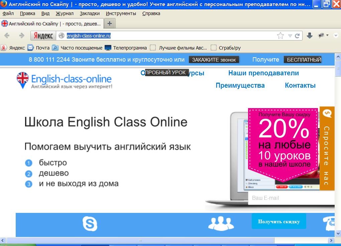
Task: Open the Журнал menu
Action: tap(65, 13)
